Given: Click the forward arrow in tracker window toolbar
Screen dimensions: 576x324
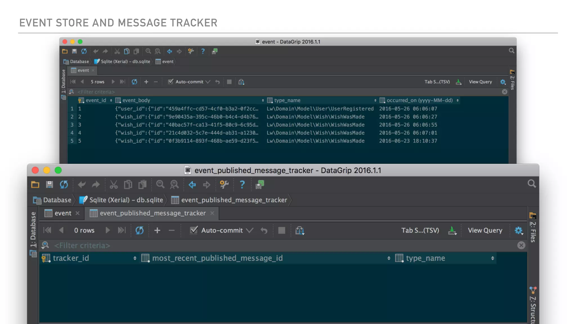Looking at the screenshot, I should 206,184.
